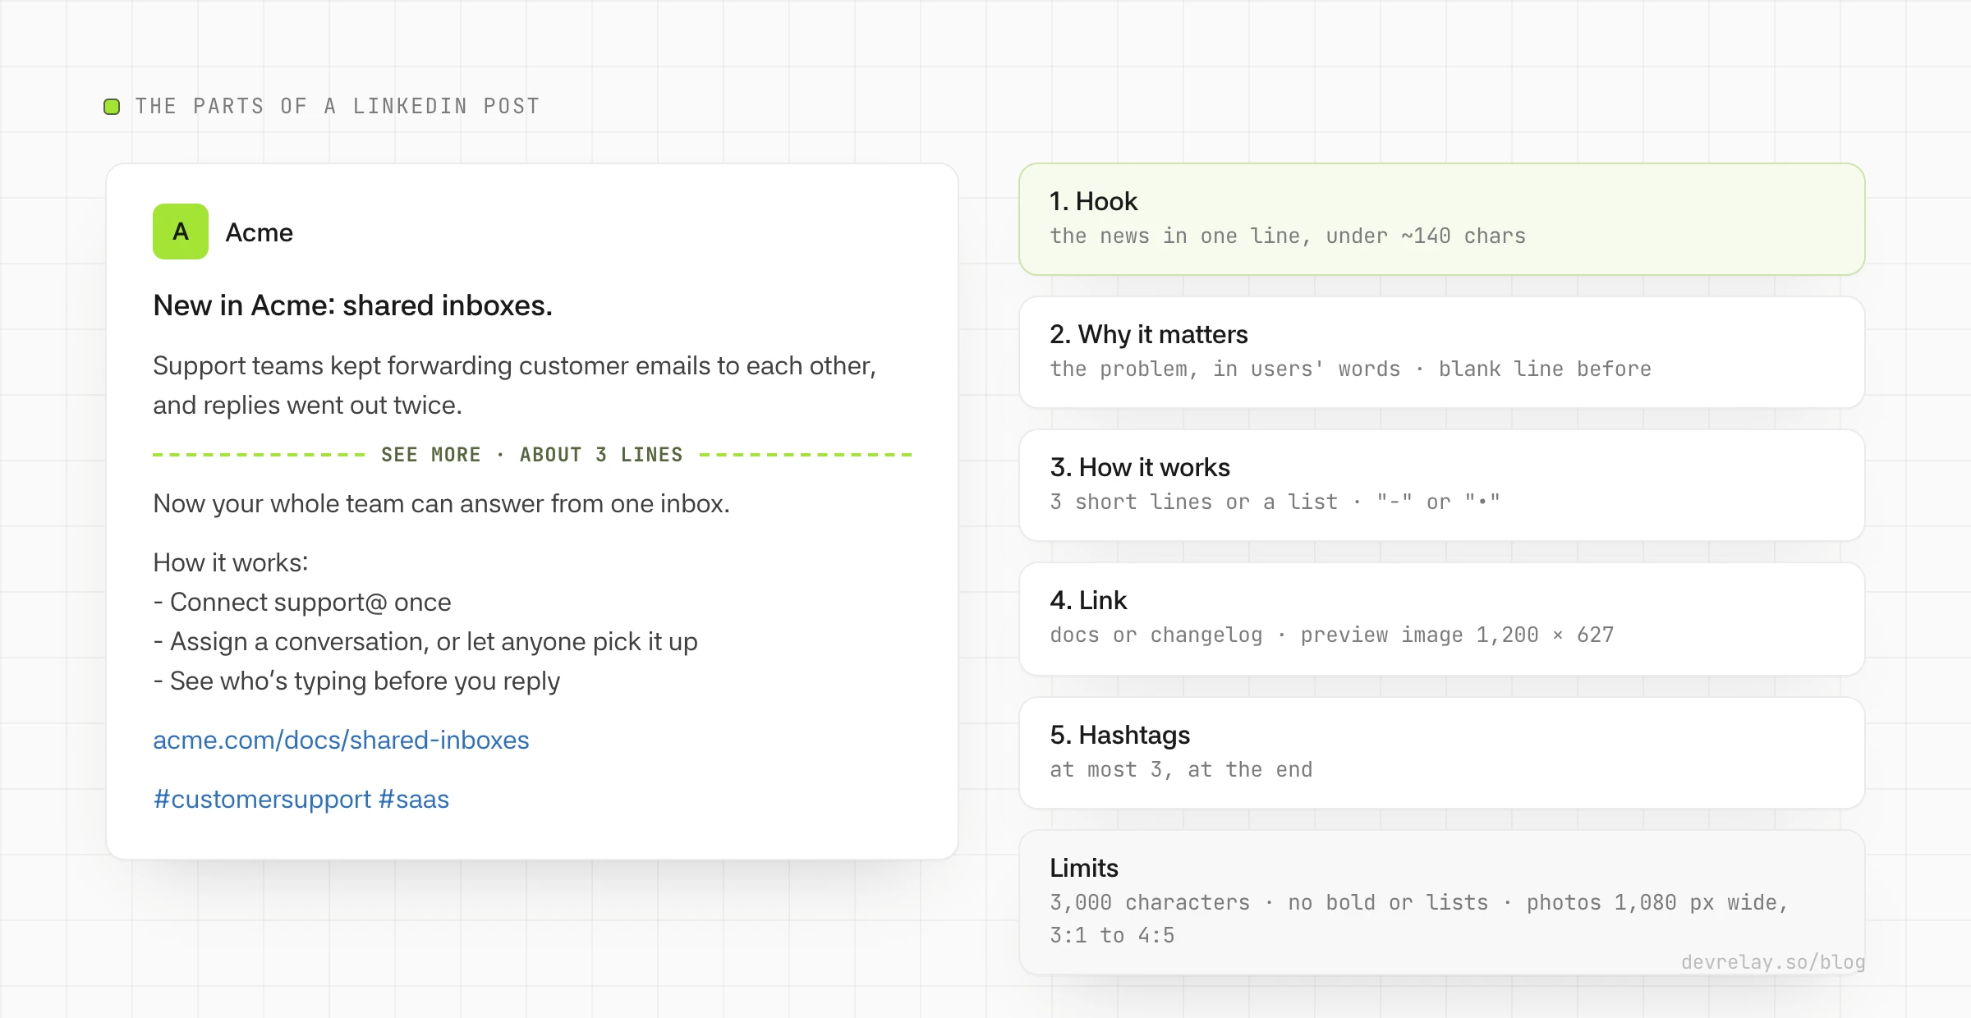Select the '1. Hook' card
This screenshot has height=1018, width=1971.
1441,219
